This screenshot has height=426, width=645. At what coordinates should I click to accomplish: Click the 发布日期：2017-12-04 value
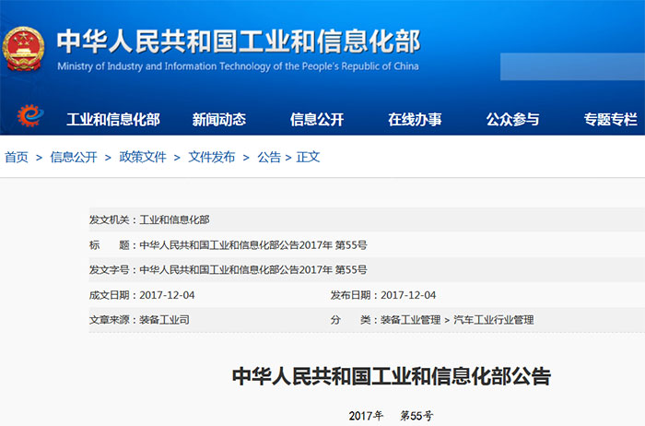(408, 295)
